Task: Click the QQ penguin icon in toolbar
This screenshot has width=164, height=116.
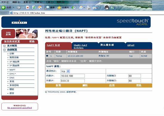Action: click(x=107, y=7)
